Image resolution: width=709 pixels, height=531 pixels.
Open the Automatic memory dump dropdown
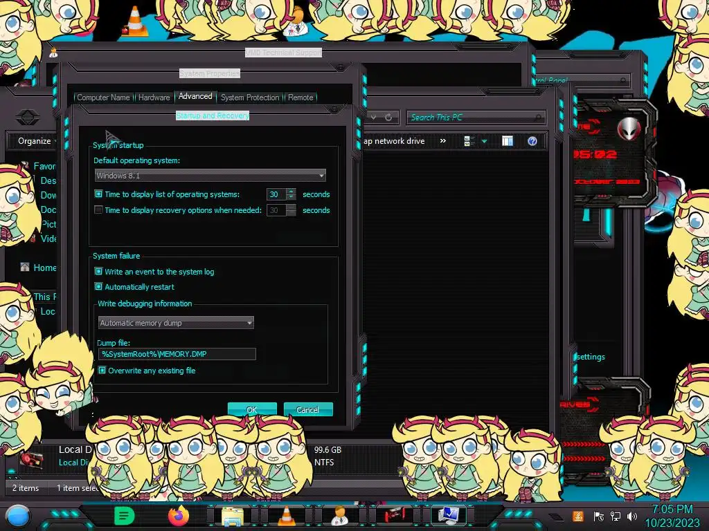(176, 323)
